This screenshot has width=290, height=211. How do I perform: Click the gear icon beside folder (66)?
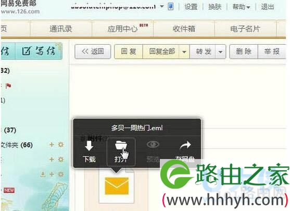[x=61, y=144]
